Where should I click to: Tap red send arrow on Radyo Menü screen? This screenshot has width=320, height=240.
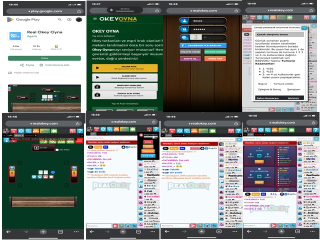[x=115, y=225]
